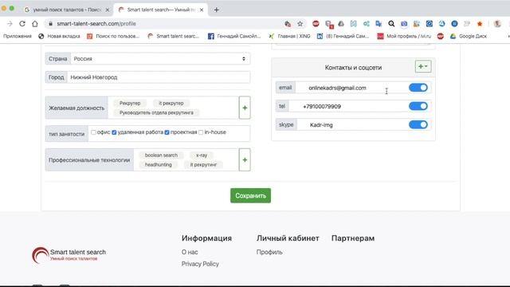Toggle the tel visibility switch
This screenshot has width=510, height=287.
tap(418, 106)
